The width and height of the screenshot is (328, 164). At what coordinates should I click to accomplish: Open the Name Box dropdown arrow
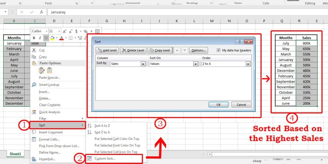coord(5,12)
